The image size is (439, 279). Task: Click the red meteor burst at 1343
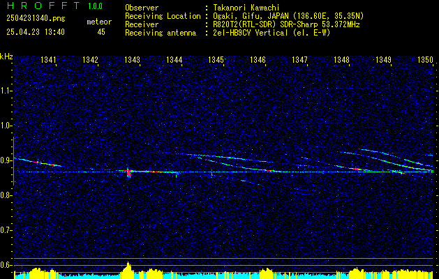(128, 173)
